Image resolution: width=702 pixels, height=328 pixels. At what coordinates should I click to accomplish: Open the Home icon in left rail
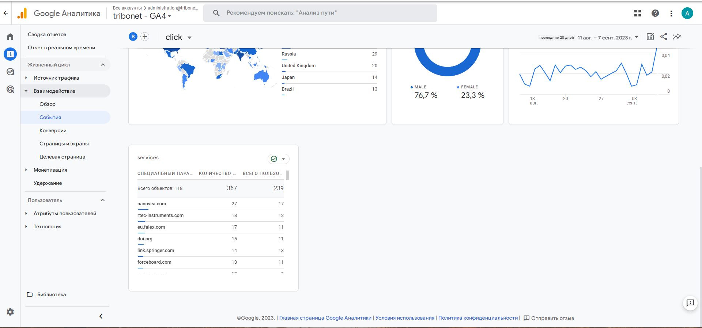click(x=10, y=37)
